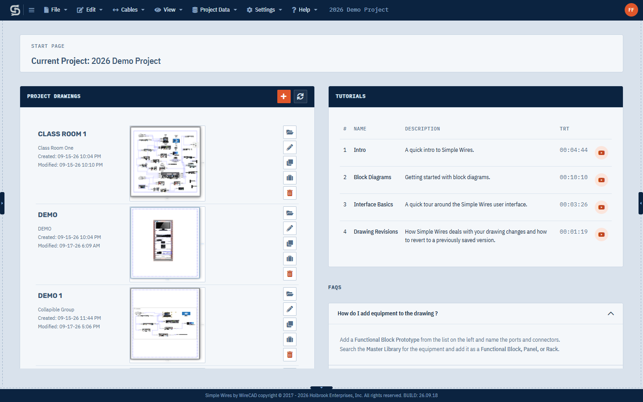Play the Interface Basics tutorial video
Viewport: 643px width, 402px height.
click(601, 207)
